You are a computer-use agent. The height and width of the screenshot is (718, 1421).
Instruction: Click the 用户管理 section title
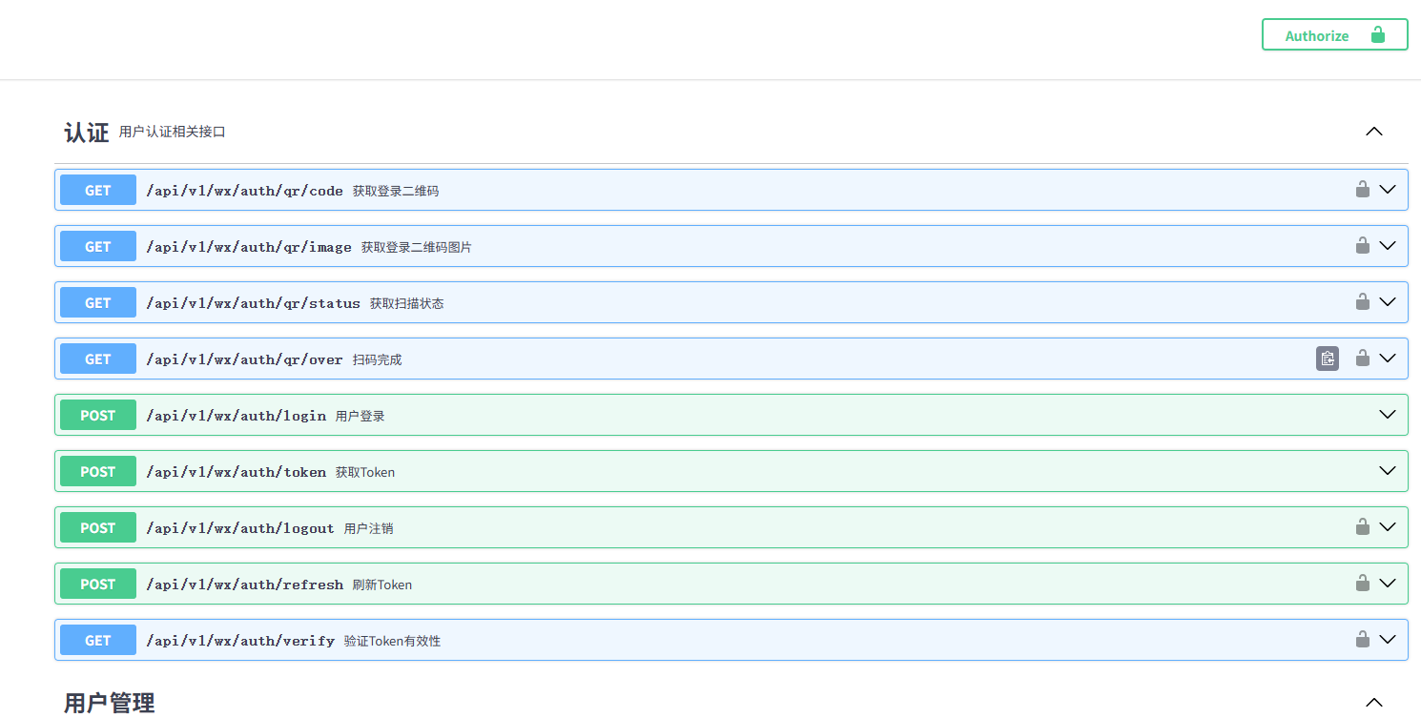pos(110,704)
